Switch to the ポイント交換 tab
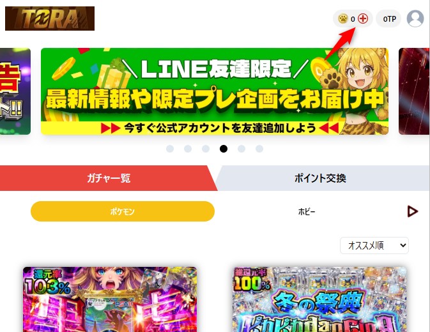Image resolution: width=430 pixels, height=332 pixels. click(x=320, y=178)
